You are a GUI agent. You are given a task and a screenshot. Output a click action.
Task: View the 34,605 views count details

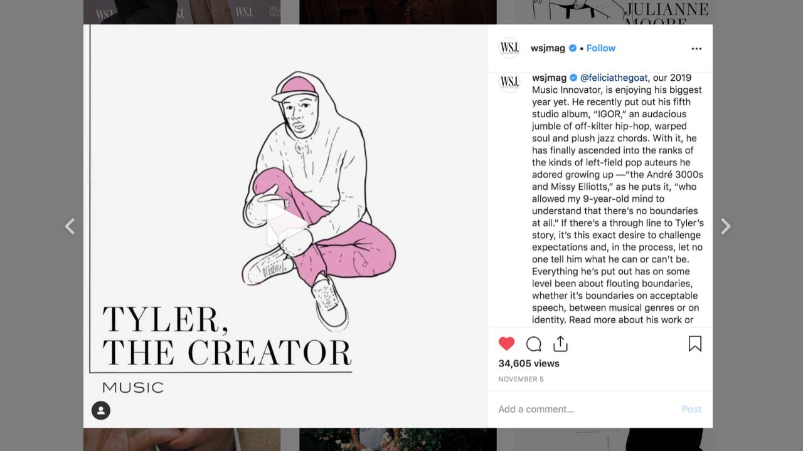click(529, 363)
